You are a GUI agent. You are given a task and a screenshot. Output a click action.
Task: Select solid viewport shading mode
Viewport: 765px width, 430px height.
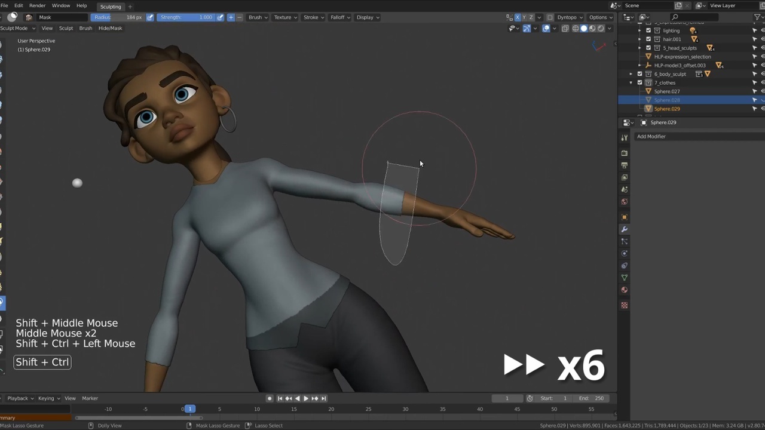coord(584,29)
